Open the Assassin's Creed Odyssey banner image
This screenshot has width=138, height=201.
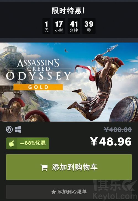click(69, 82)
